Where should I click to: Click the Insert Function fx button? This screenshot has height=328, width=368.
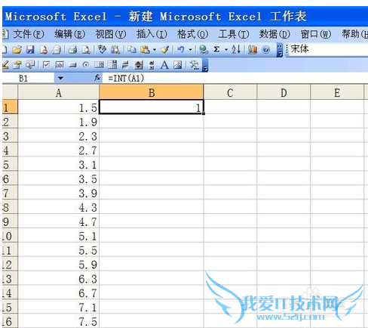click(97, 78)
